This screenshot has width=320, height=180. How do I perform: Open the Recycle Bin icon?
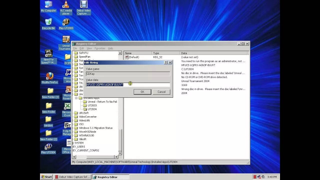click(48, 24)
